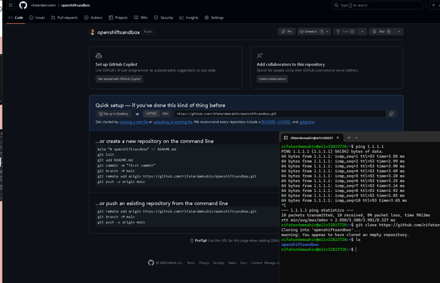Open the rifaterdemsahin profile breadcrumb
This screenshot has height=283, width=440.
point(43,5)
